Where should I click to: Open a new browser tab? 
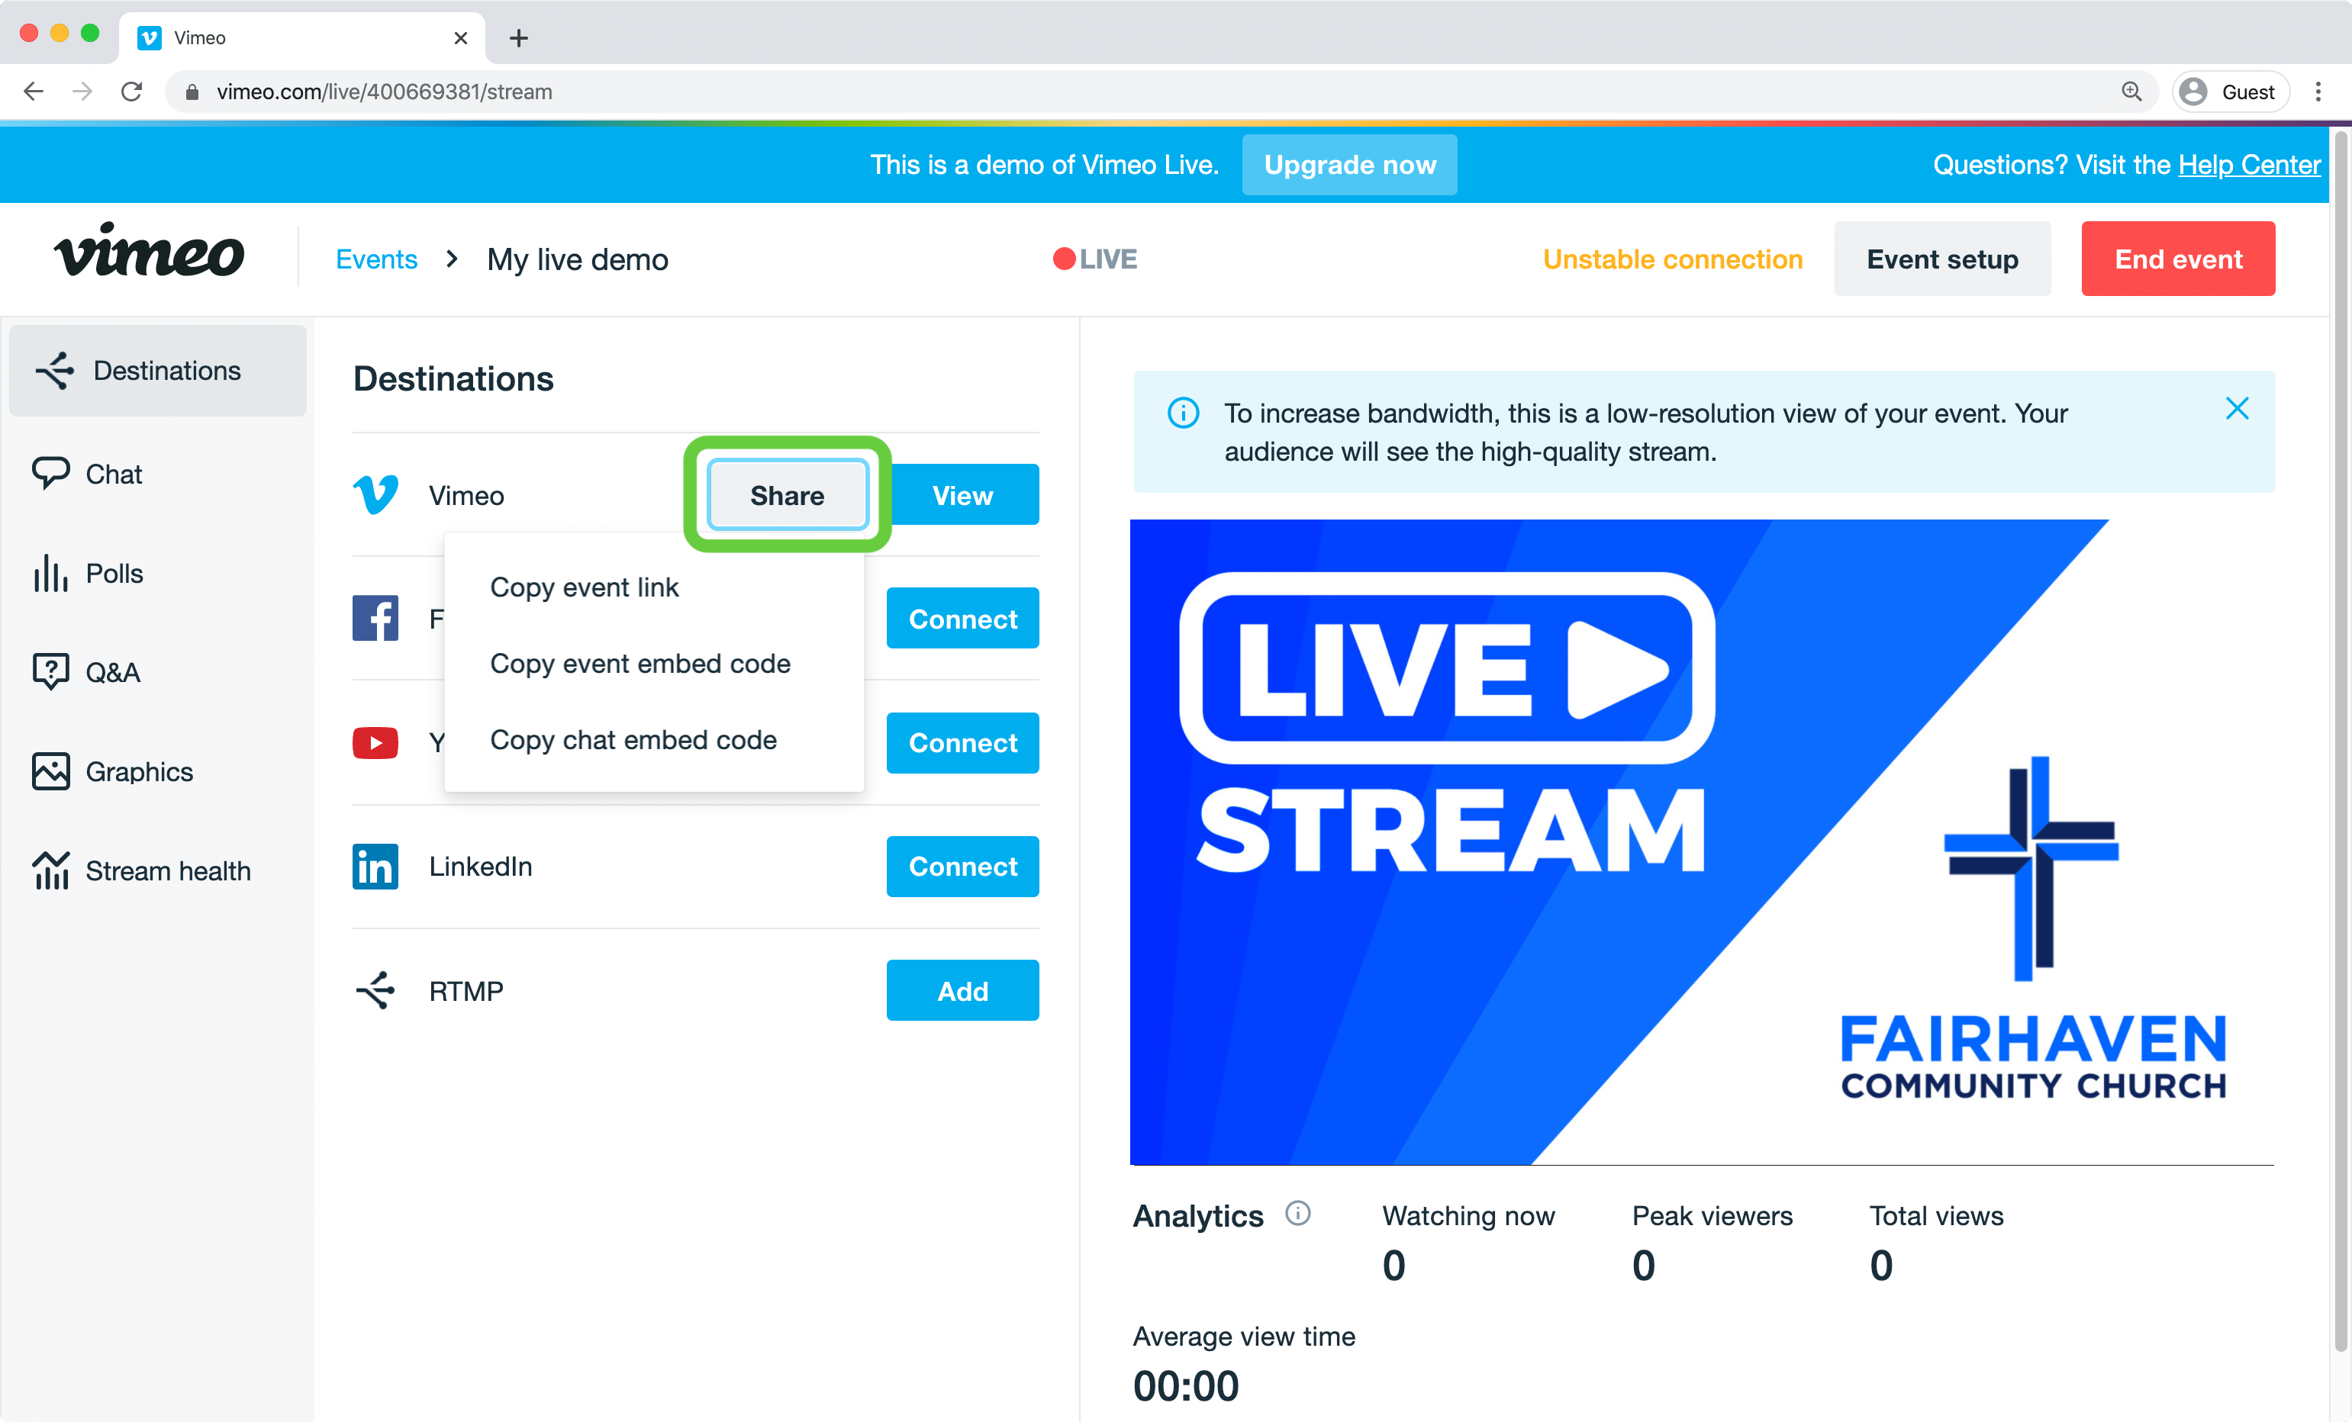click(x=518, y=38)
